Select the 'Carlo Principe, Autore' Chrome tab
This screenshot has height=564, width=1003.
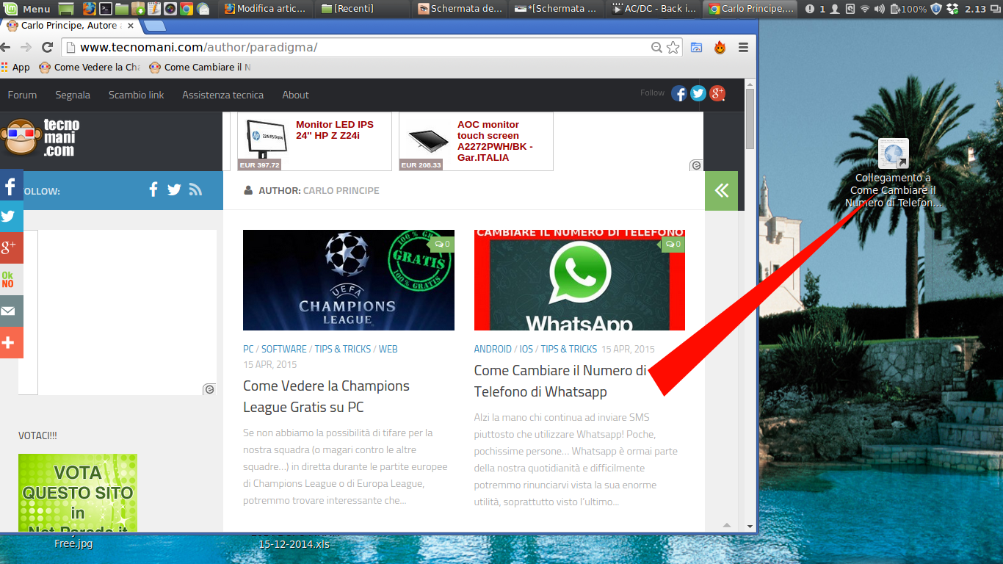coord(70,26)
